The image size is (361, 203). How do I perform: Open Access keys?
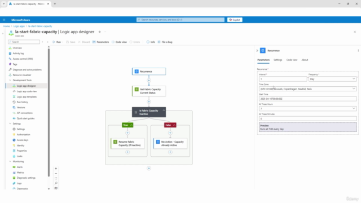click(23, 140)
